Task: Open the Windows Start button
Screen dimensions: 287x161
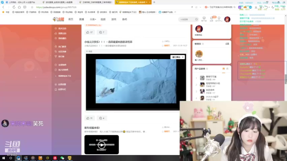Action: 3,158
